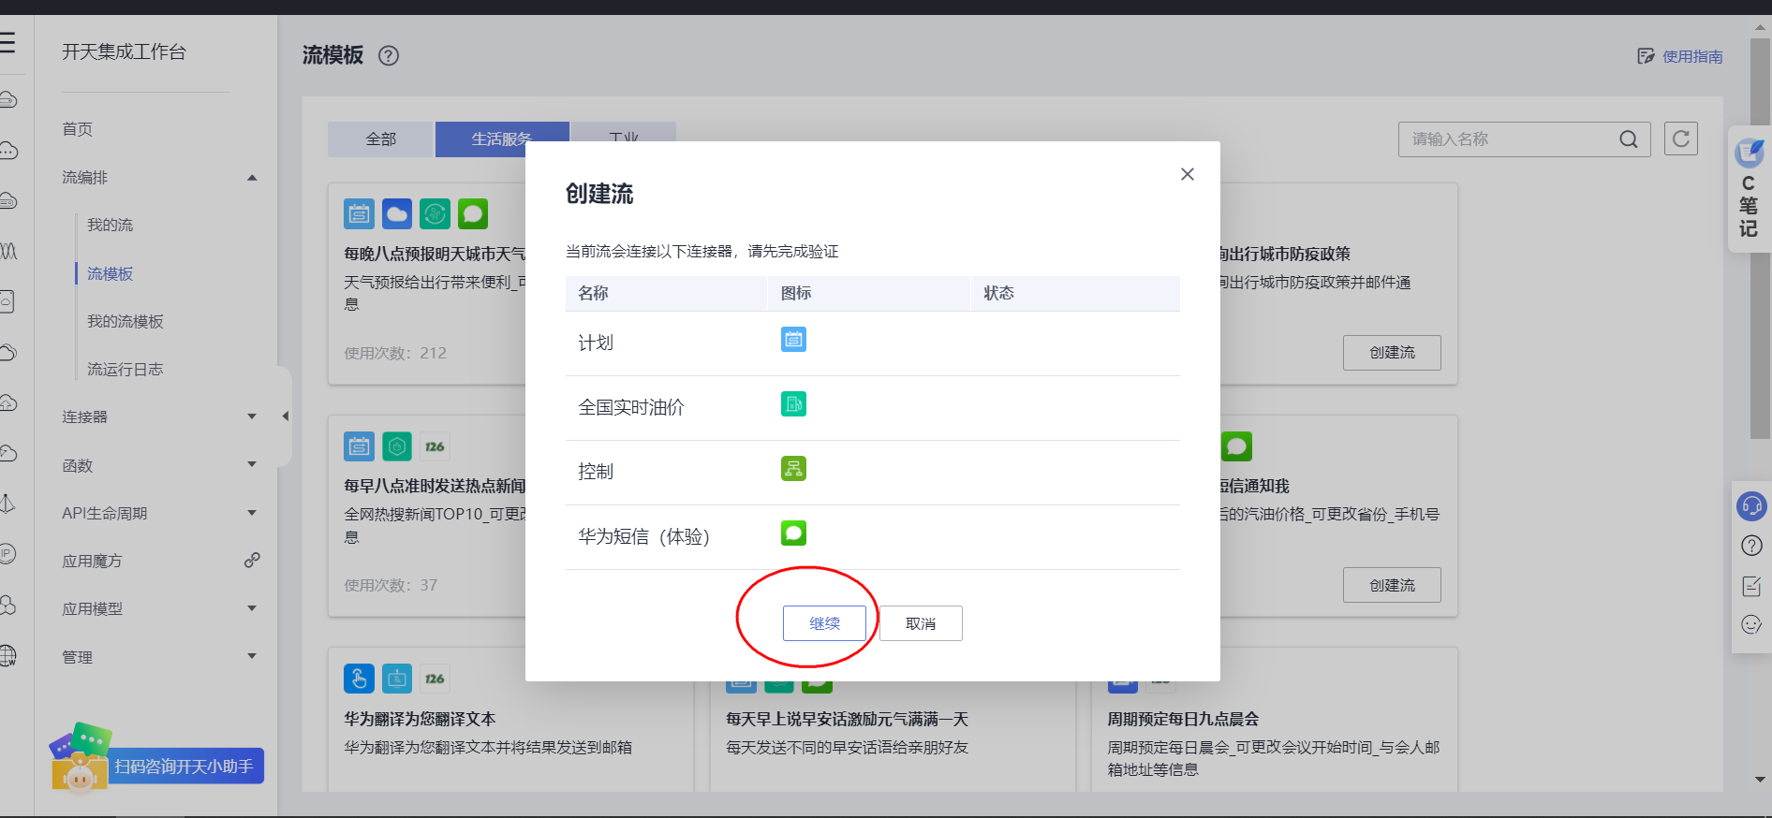Click the touch hand icon on 华为翻译 card
The height and width of the screenshot is (818, 1772).
359,679
